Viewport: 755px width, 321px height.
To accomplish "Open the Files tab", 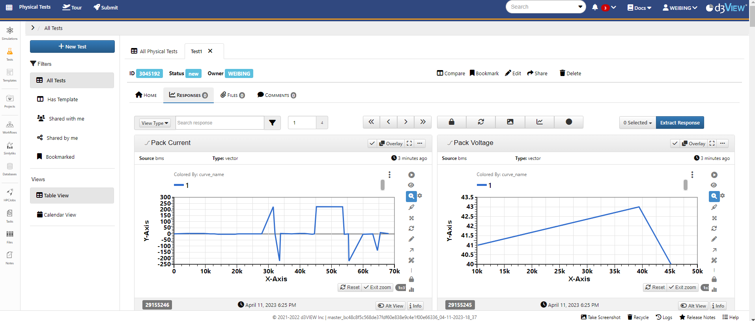I will pos(233,95).
